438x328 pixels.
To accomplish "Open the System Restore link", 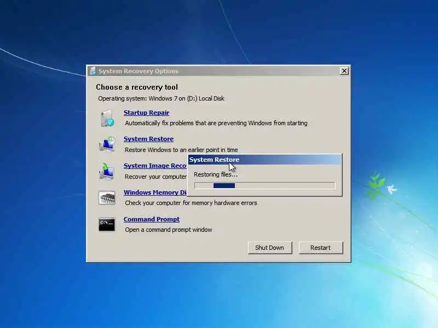I will pos(148,139).
